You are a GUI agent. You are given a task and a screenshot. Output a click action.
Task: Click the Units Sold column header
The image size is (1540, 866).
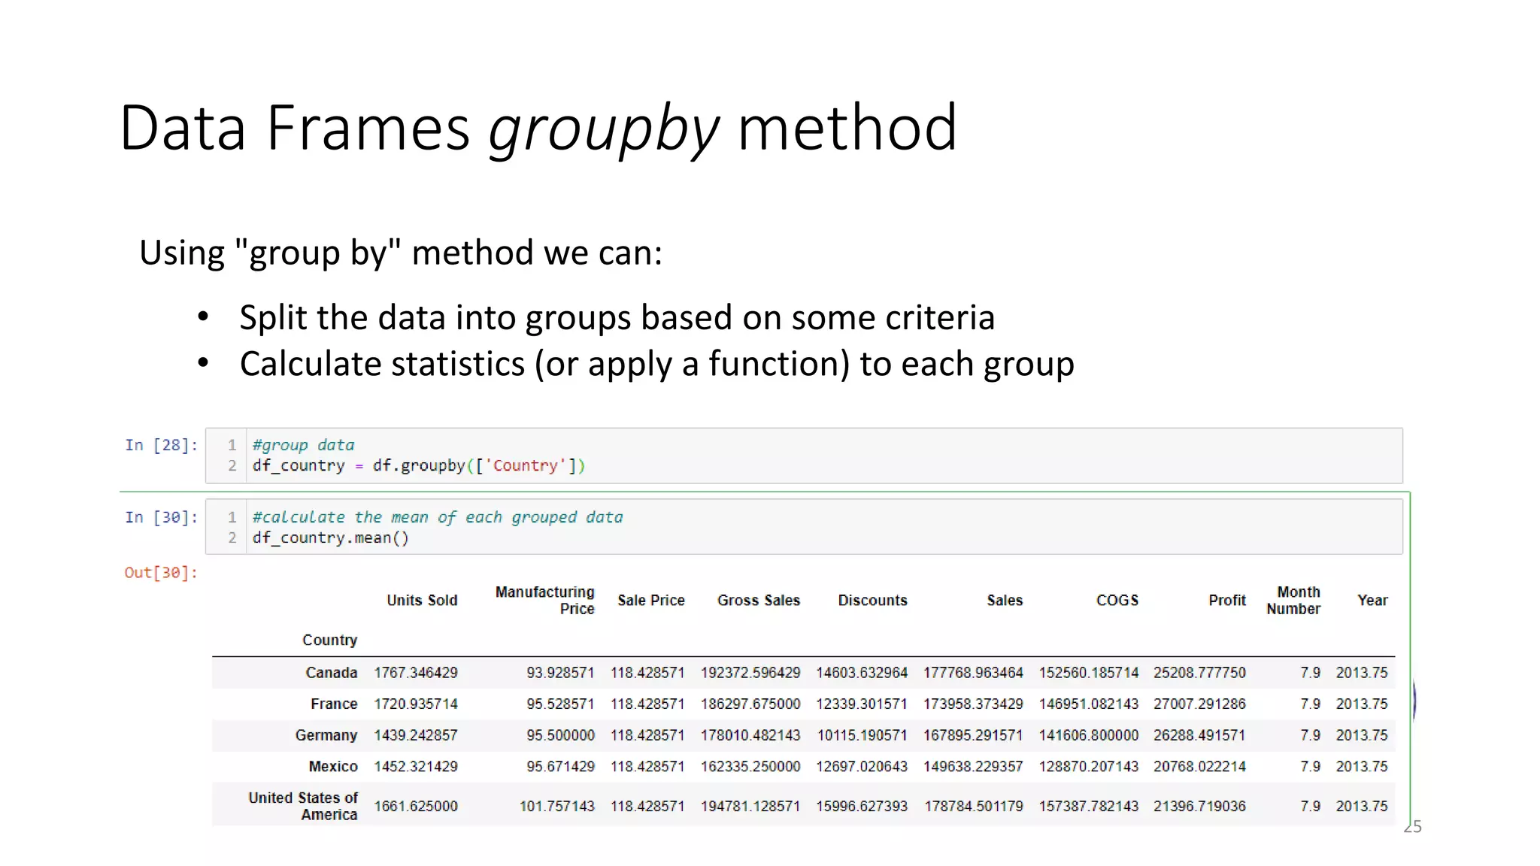[422, 601]
